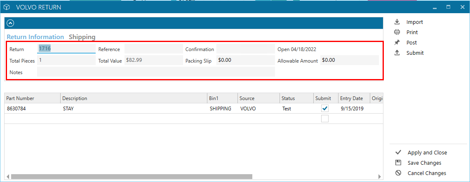Select the Return Information tab
The width and height of the screenshot is (470, 182).
pyautogui.click(x=35, y=37)
